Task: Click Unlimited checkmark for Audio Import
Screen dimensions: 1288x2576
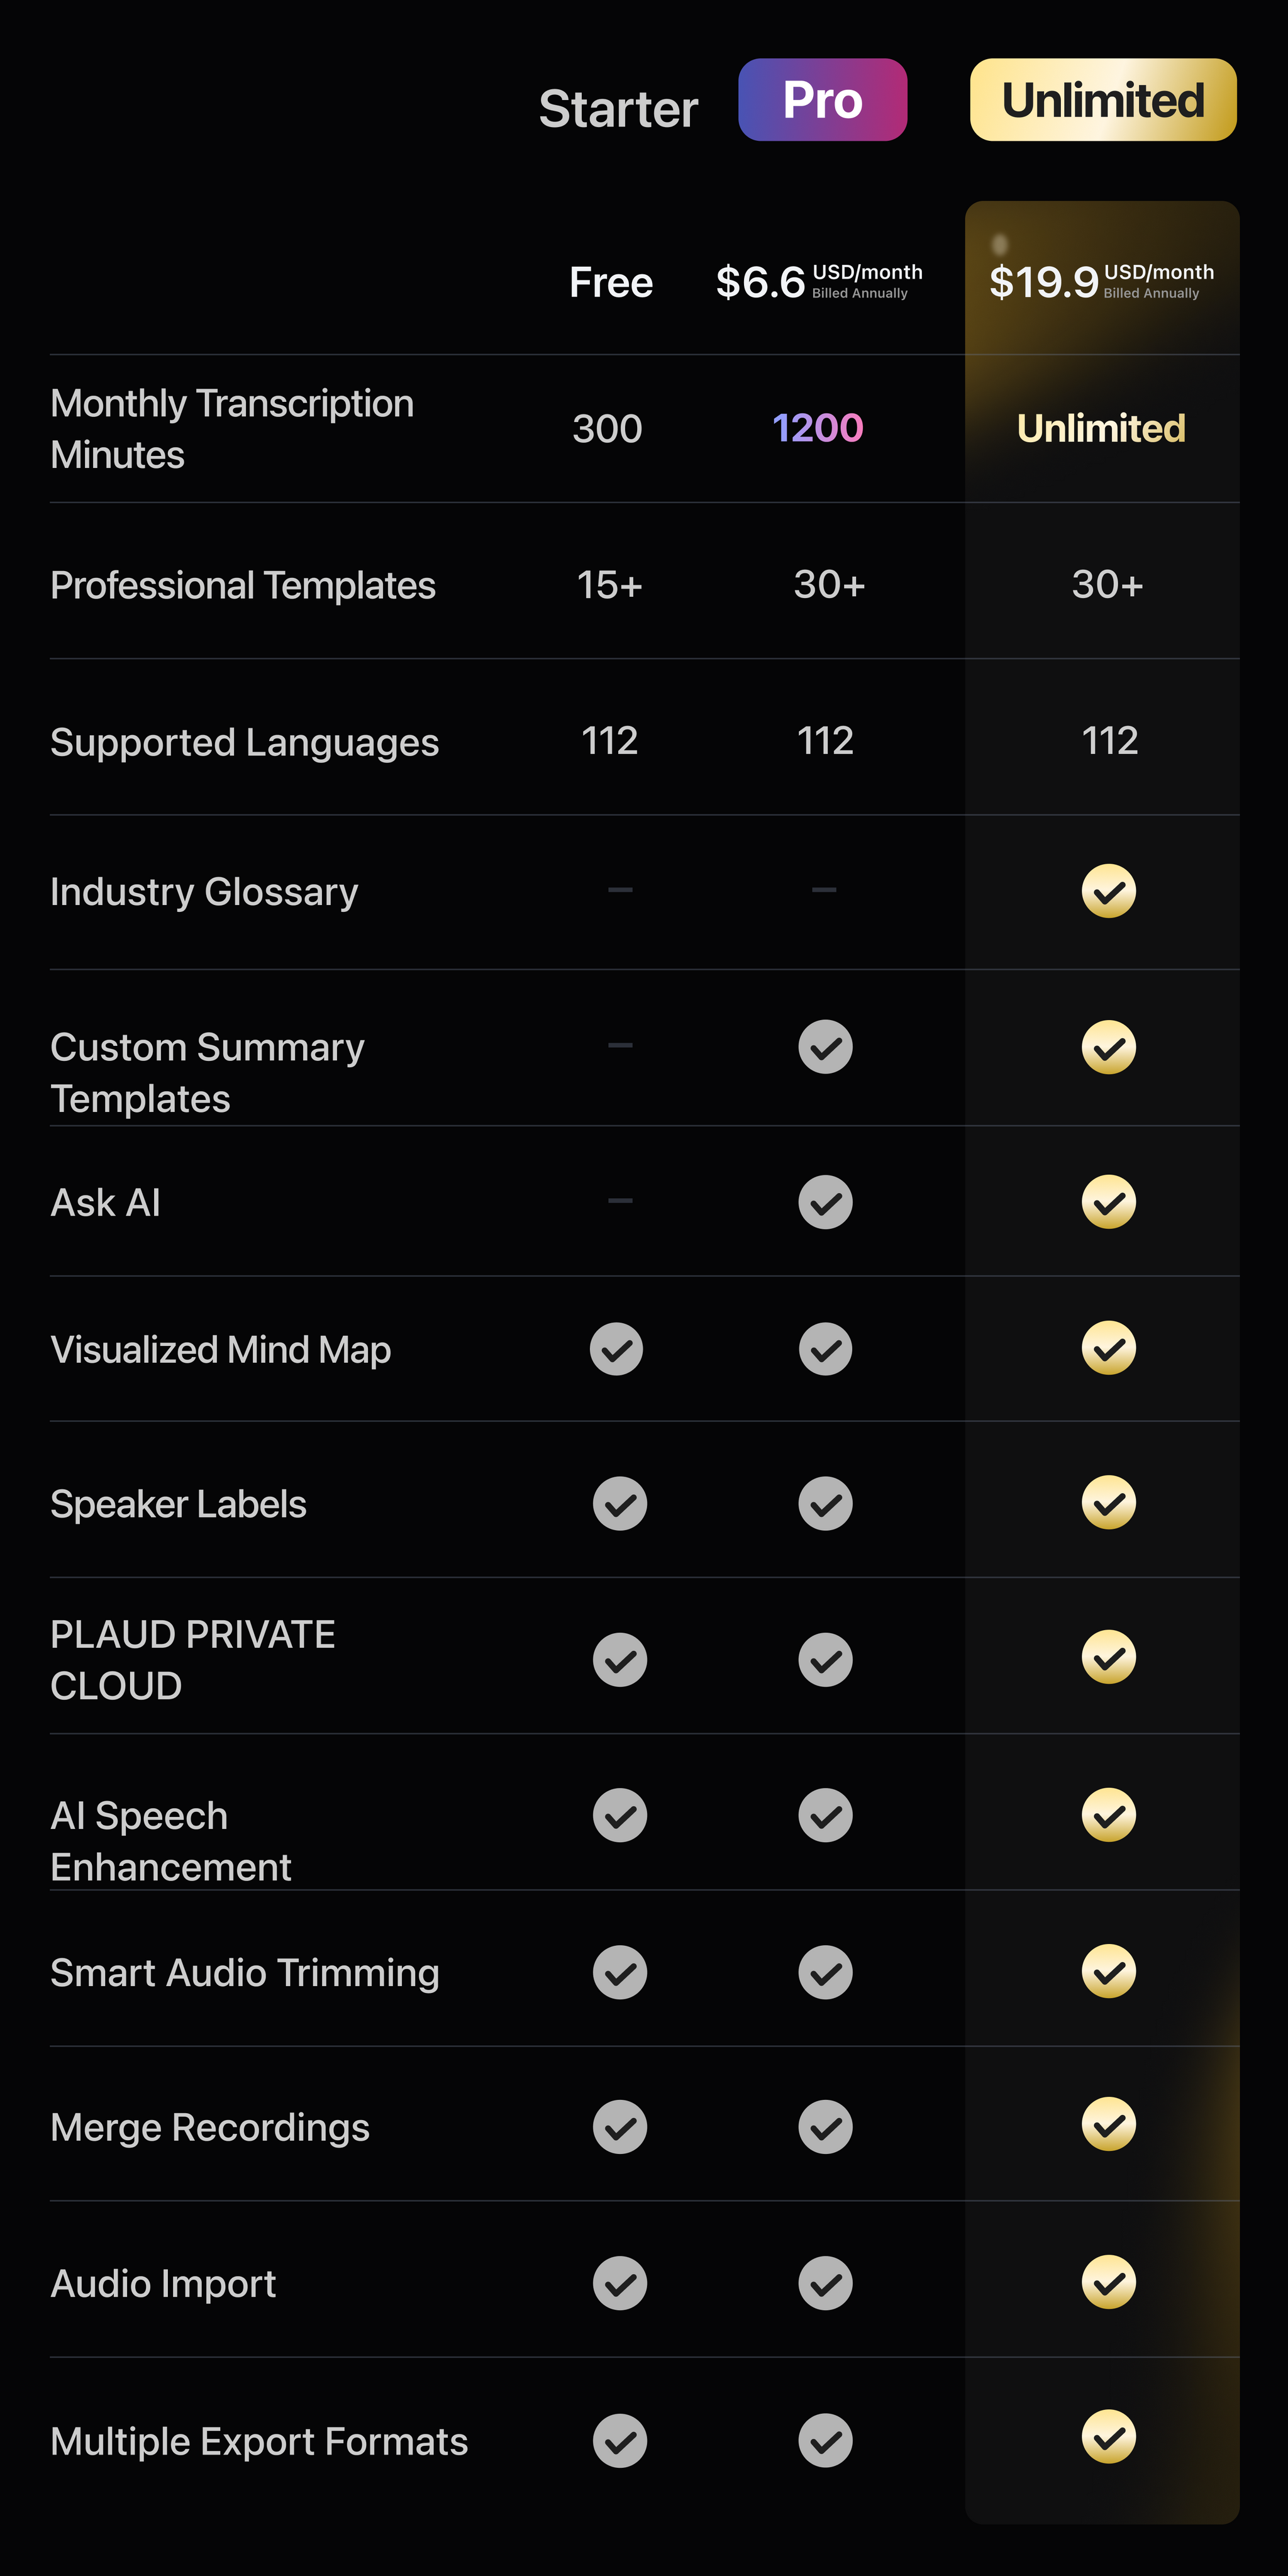Action: pos(1108,2282)
